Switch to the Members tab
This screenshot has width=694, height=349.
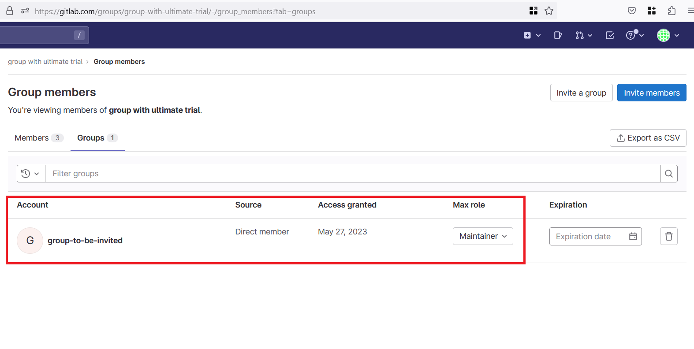click(x=38, y=138)
